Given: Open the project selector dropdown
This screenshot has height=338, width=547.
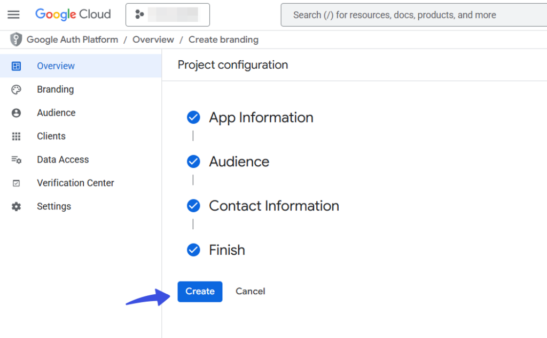Looking at the screenshot, I should pos(167,15).
